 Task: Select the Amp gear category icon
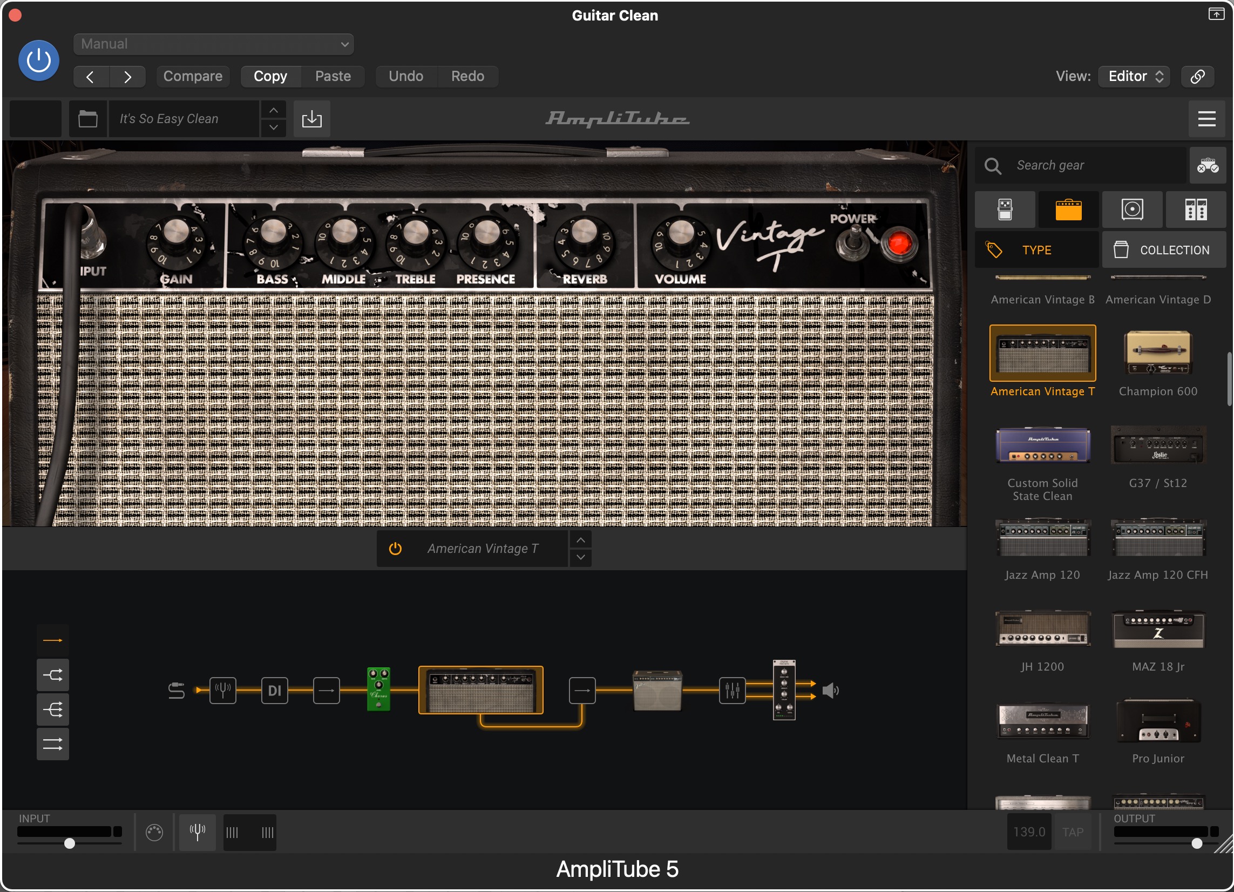[x=1068, y=210]
